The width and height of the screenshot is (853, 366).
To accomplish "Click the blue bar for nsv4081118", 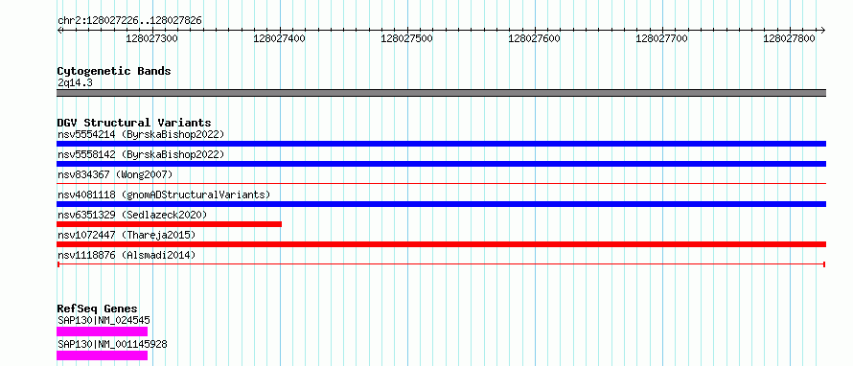I will click(x=441, y=204).
